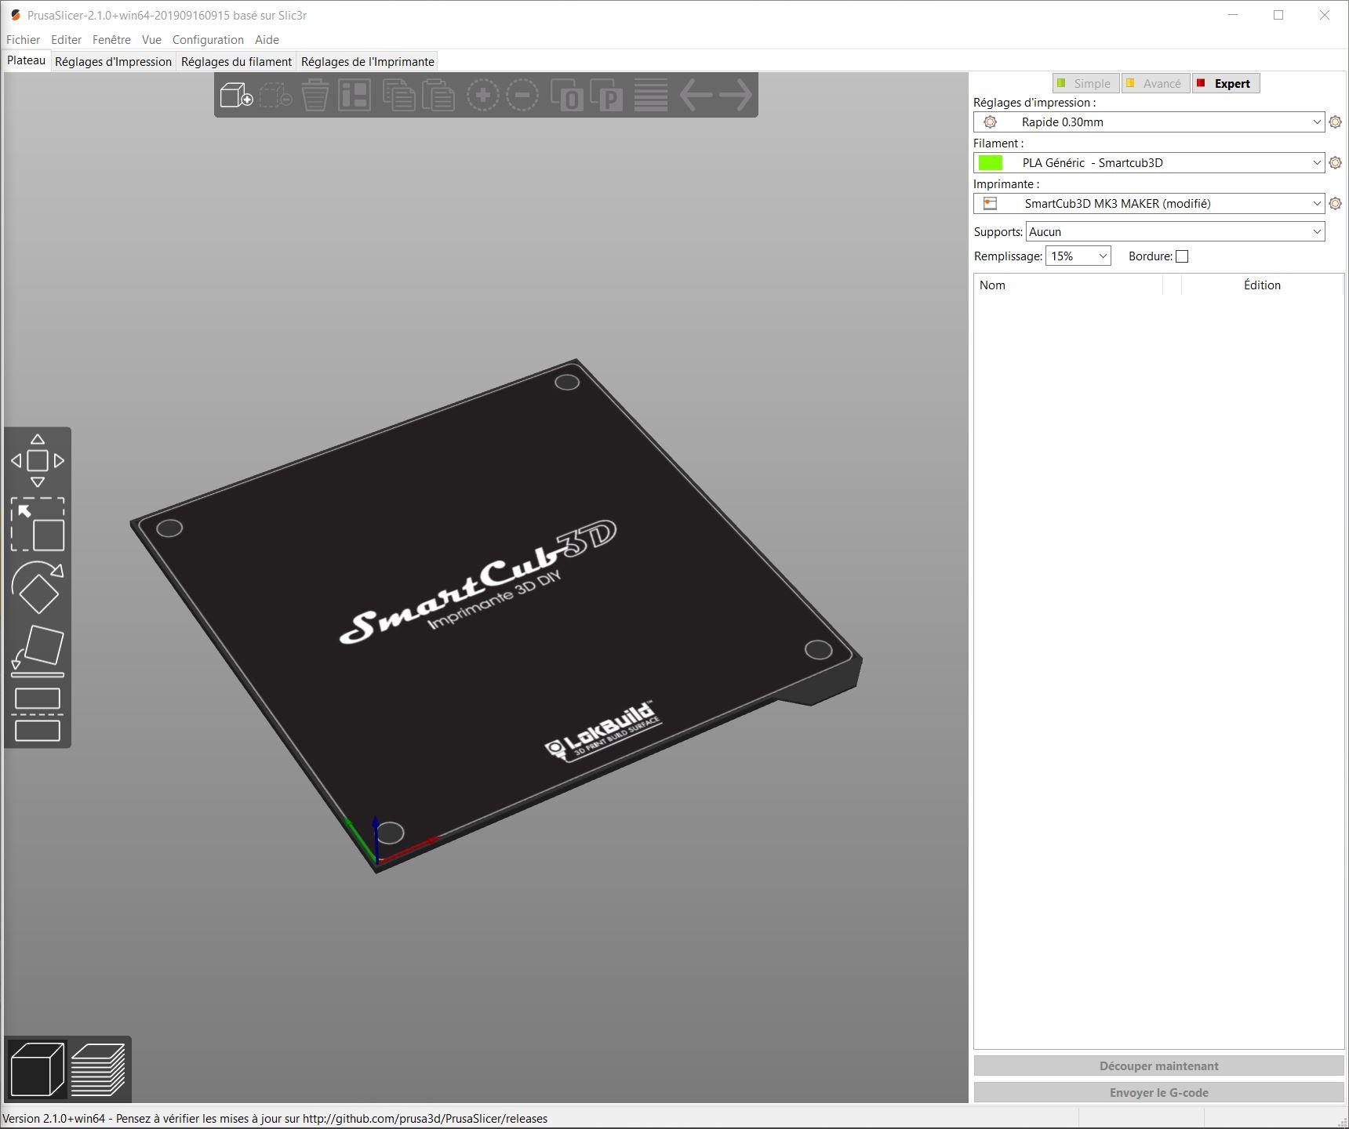
Task: Click the Édition column header
Action: pos(1262,285)
